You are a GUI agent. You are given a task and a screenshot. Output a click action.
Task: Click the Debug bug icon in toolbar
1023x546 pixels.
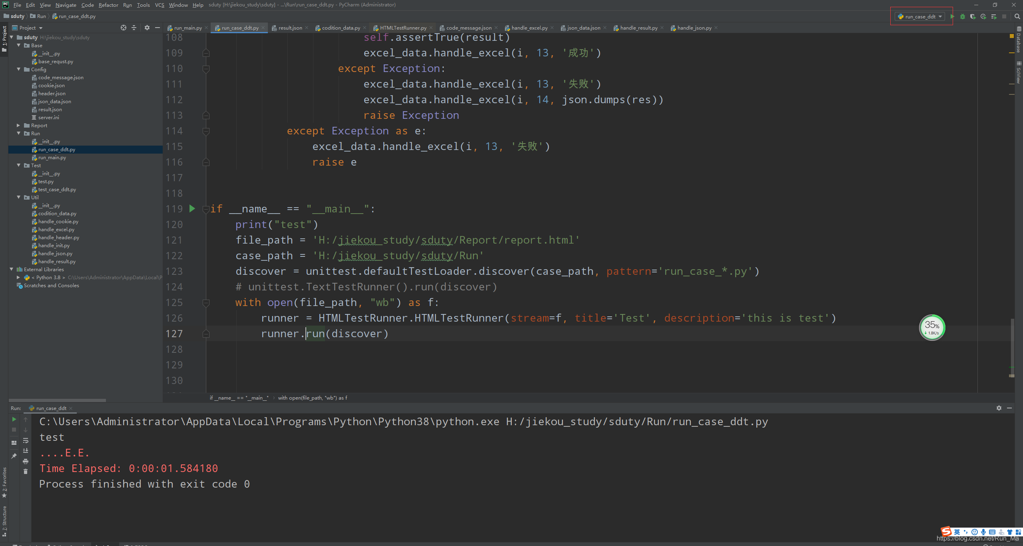click(x=963, y=16)
